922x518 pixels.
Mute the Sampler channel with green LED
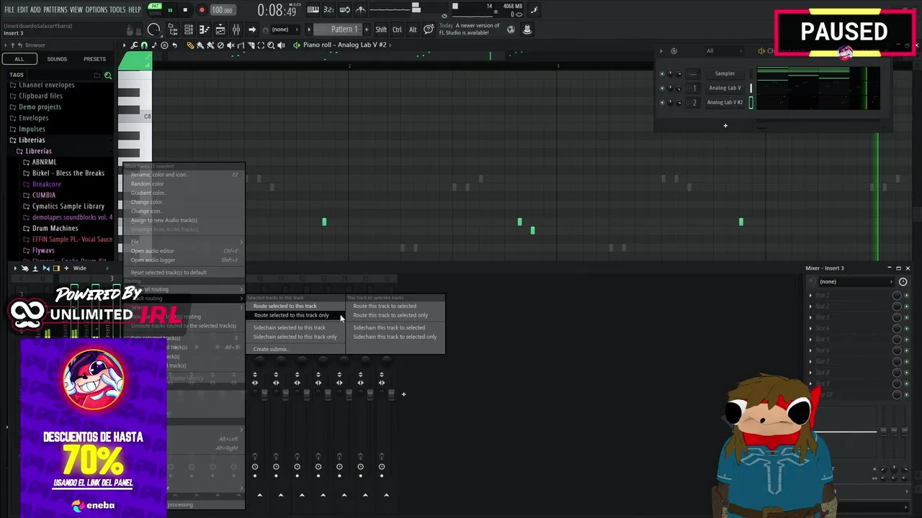tap(662, 73)
